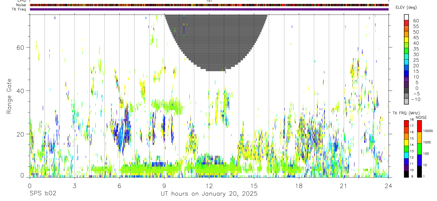Click the Range Gate y-axis label
This screenshot has height=201, width=437.
[x=9, y=96]
